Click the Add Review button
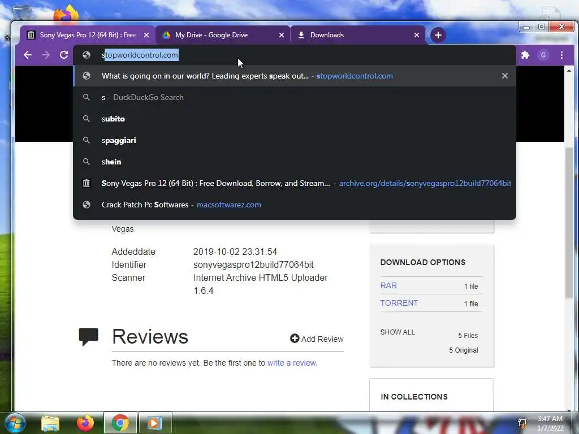The height and width of the screenshot is (434, 579). pos(317,339)
